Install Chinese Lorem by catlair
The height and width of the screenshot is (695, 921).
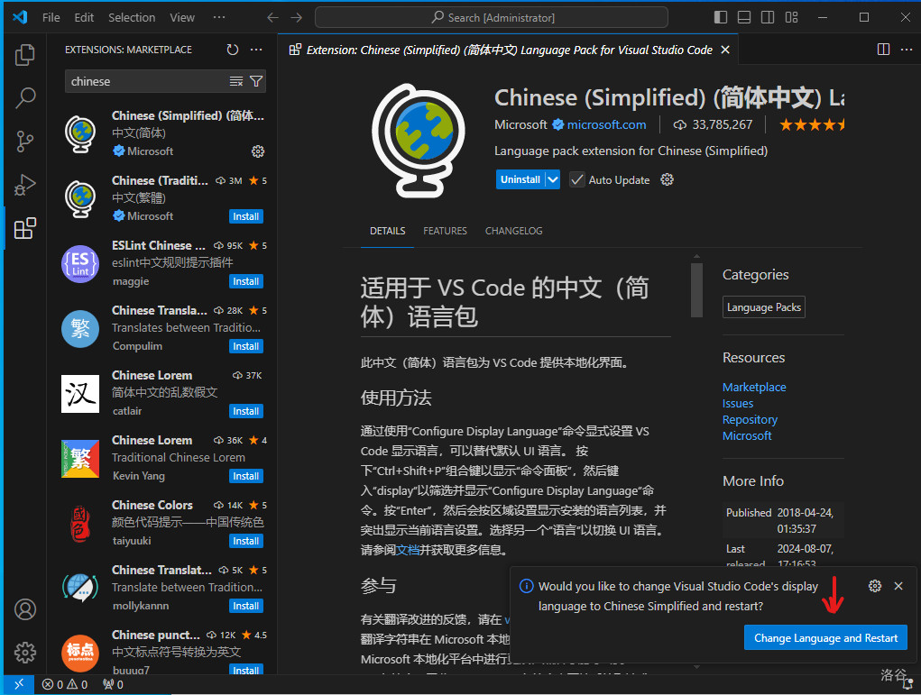[245, 411]
